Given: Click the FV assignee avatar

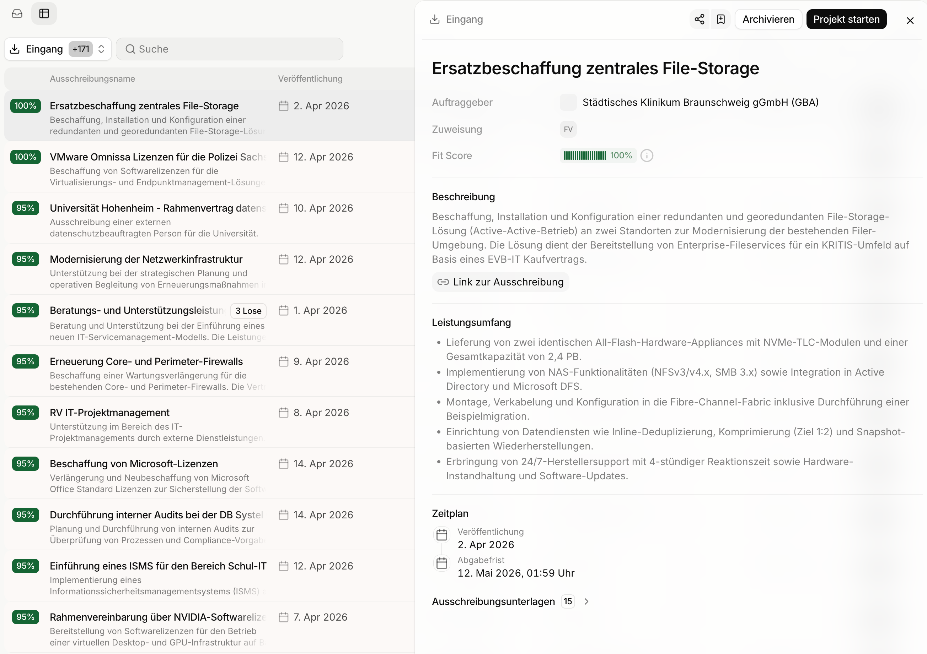Looking at the screenshot, I should coord(568,130).
